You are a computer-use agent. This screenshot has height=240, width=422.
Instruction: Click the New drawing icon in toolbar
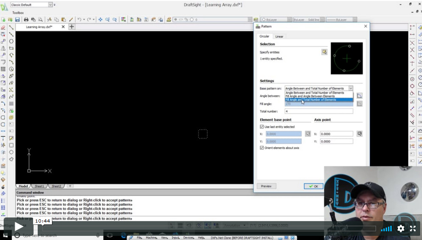(x=3, y=20)
